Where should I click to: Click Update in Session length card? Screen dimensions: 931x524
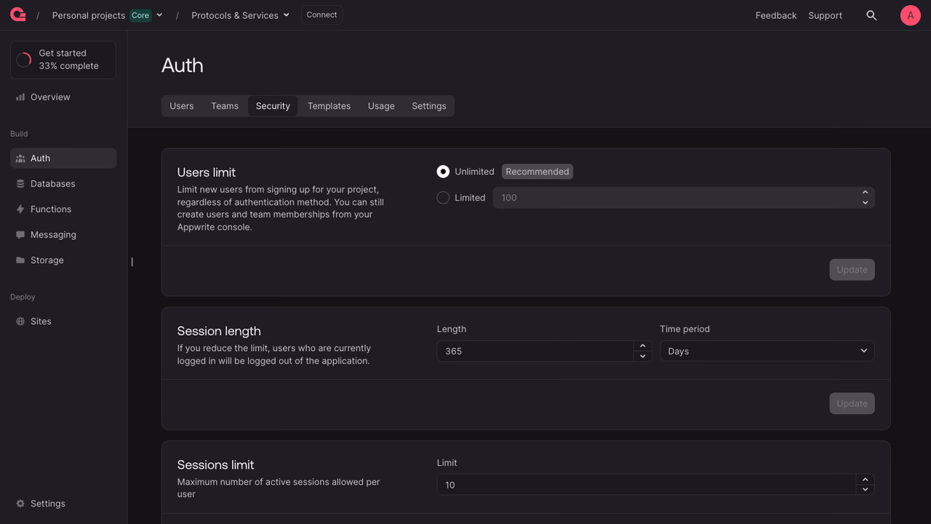pyautogui.click(x=852, y=403)
